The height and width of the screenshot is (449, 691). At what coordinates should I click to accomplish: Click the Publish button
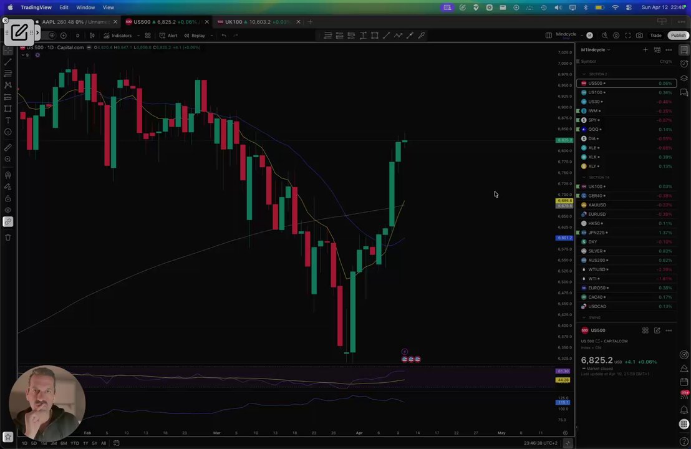pos(679,36)
